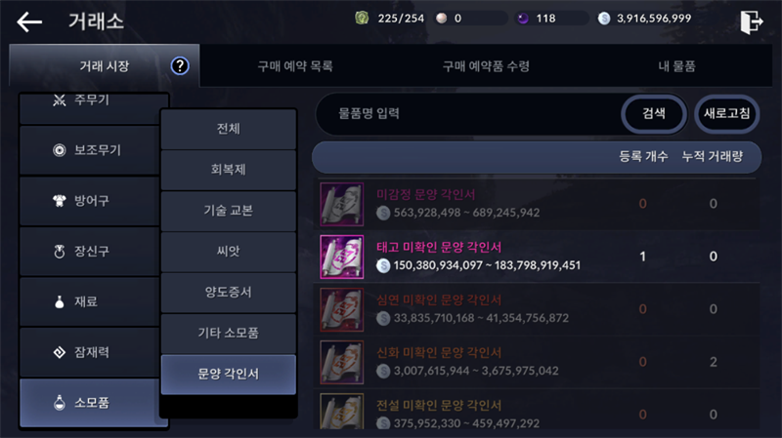Click the green inventory weight icon

(362, 19)
